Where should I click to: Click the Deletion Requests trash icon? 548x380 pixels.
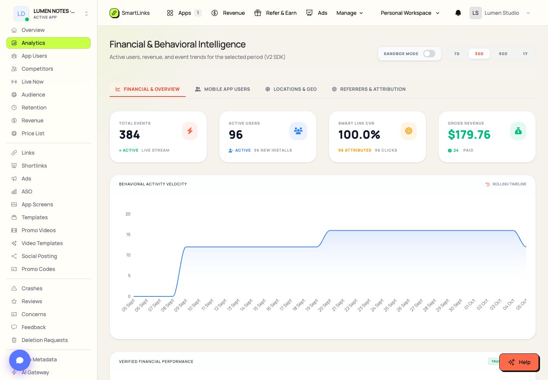[14, 340]
